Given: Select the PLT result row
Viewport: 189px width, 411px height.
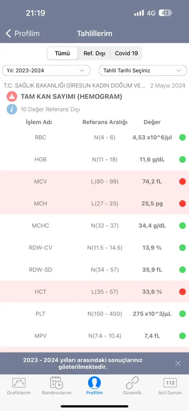Looking at the screenshot, I should [94, 313].
